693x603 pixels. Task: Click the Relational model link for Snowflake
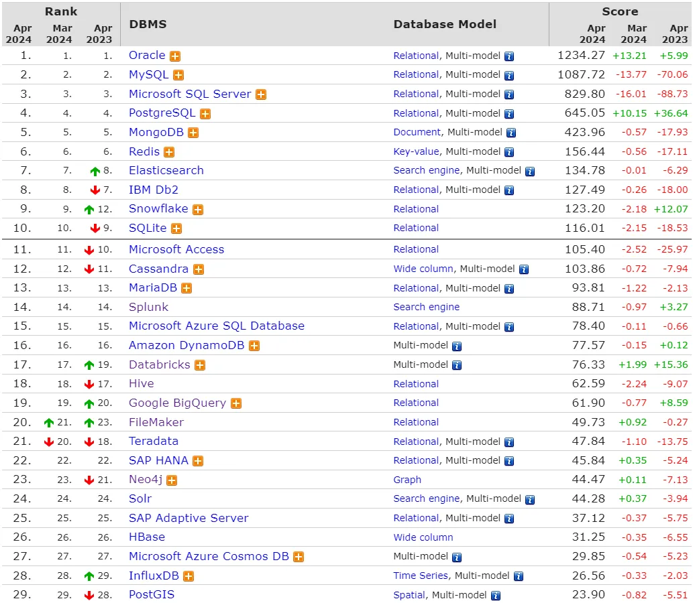coord(416,209)
